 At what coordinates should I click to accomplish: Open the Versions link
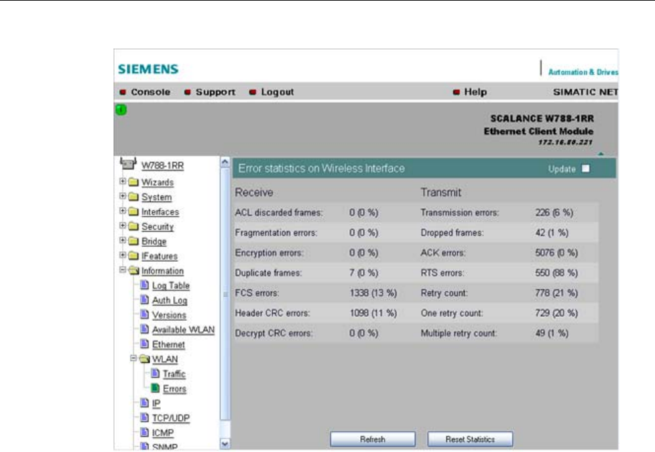pyautogui.click(x=169, y=315)
